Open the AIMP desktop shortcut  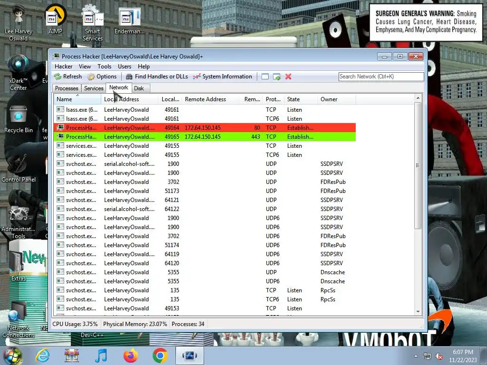coord(55,19)
